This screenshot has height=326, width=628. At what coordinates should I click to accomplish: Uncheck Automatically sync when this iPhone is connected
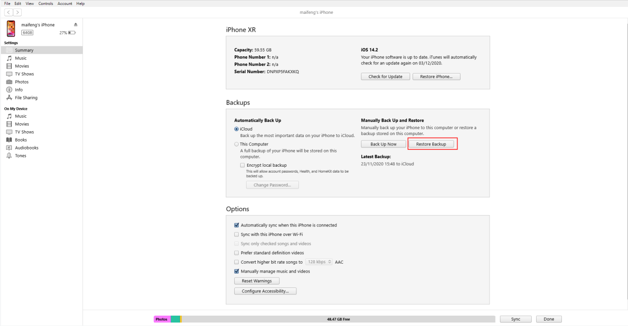(x=237, y=225)
